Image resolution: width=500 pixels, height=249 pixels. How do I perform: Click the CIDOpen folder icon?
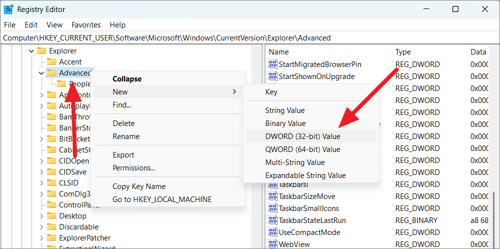(x=52, y=161)
